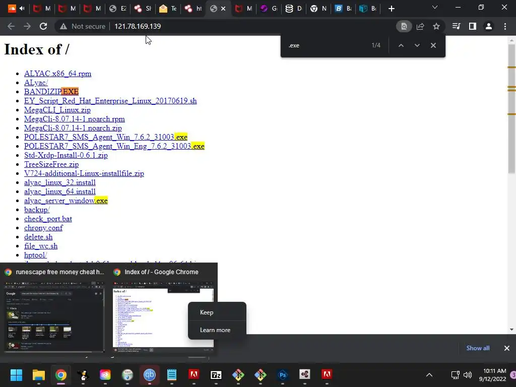Toggle the browser side panel
The height and width of the screenshot is (387, 516).
pyautogui.click(x=473, y=26)
